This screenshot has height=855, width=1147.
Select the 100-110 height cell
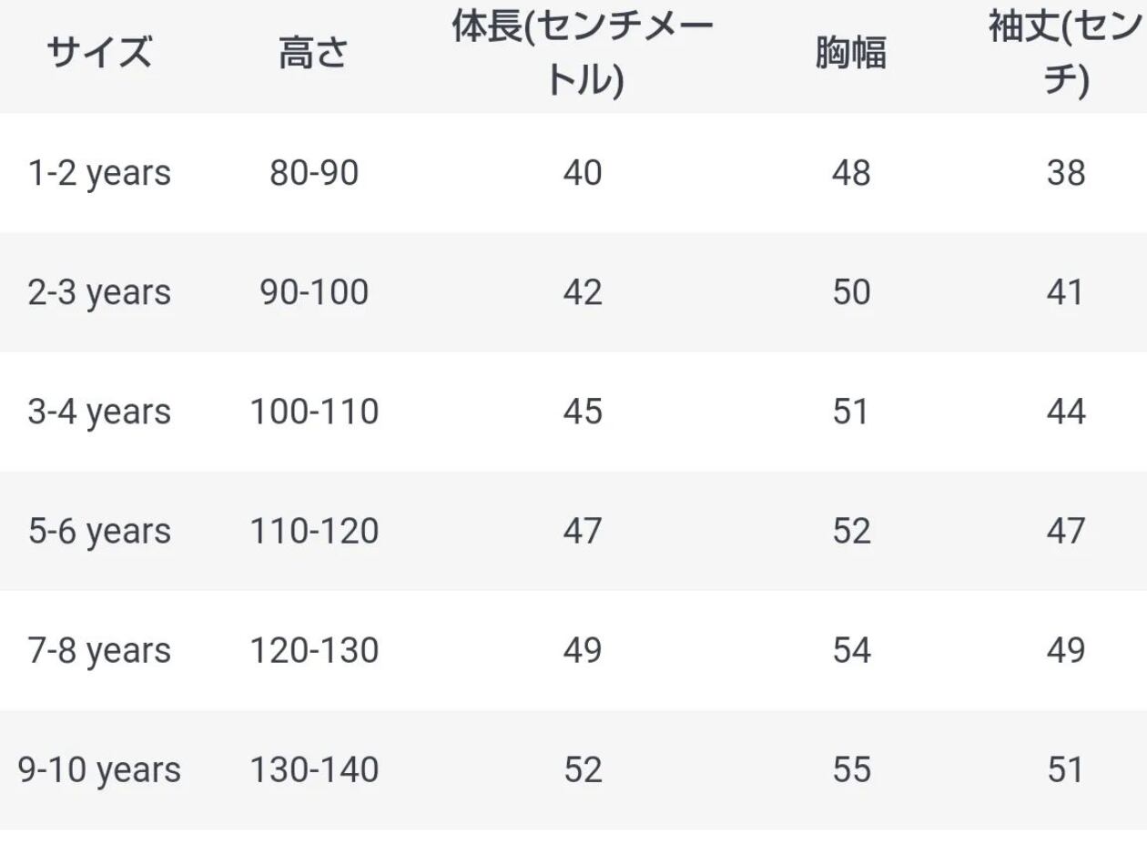(313, 412)
